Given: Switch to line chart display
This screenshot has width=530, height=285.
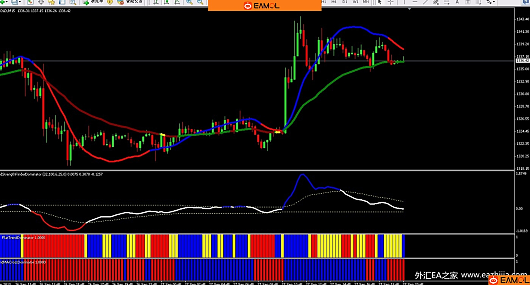Looking at the screenshot, I should 177,2.
